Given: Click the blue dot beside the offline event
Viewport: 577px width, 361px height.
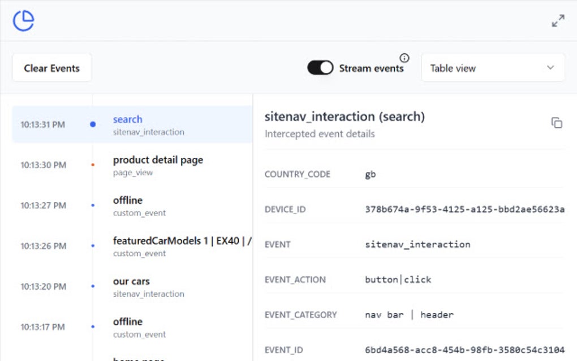Looking at the screenshot, I should pyautogui.click(x=92, y=206).
